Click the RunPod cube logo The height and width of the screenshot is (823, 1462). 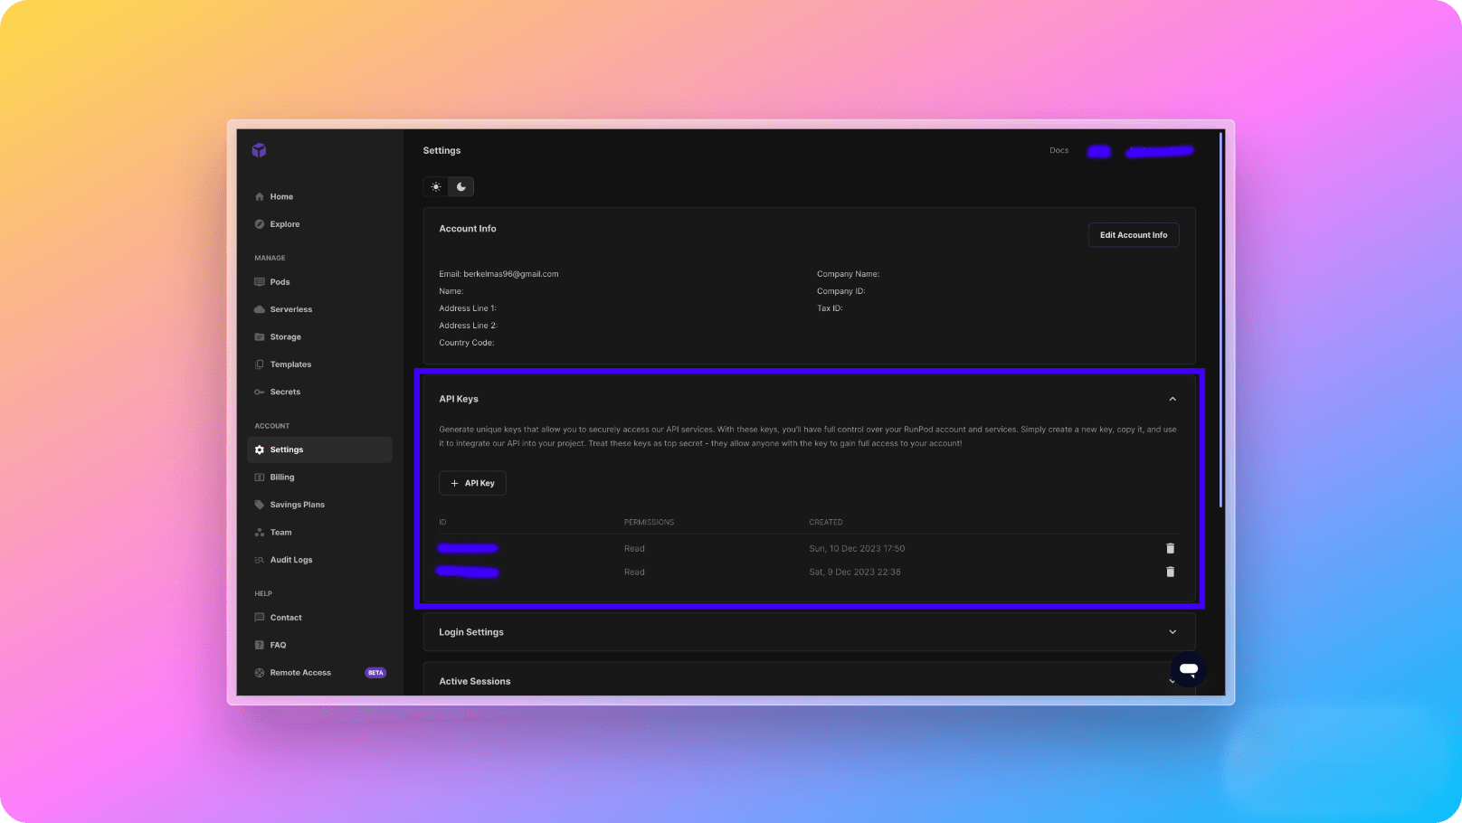[x=259, y=150]
